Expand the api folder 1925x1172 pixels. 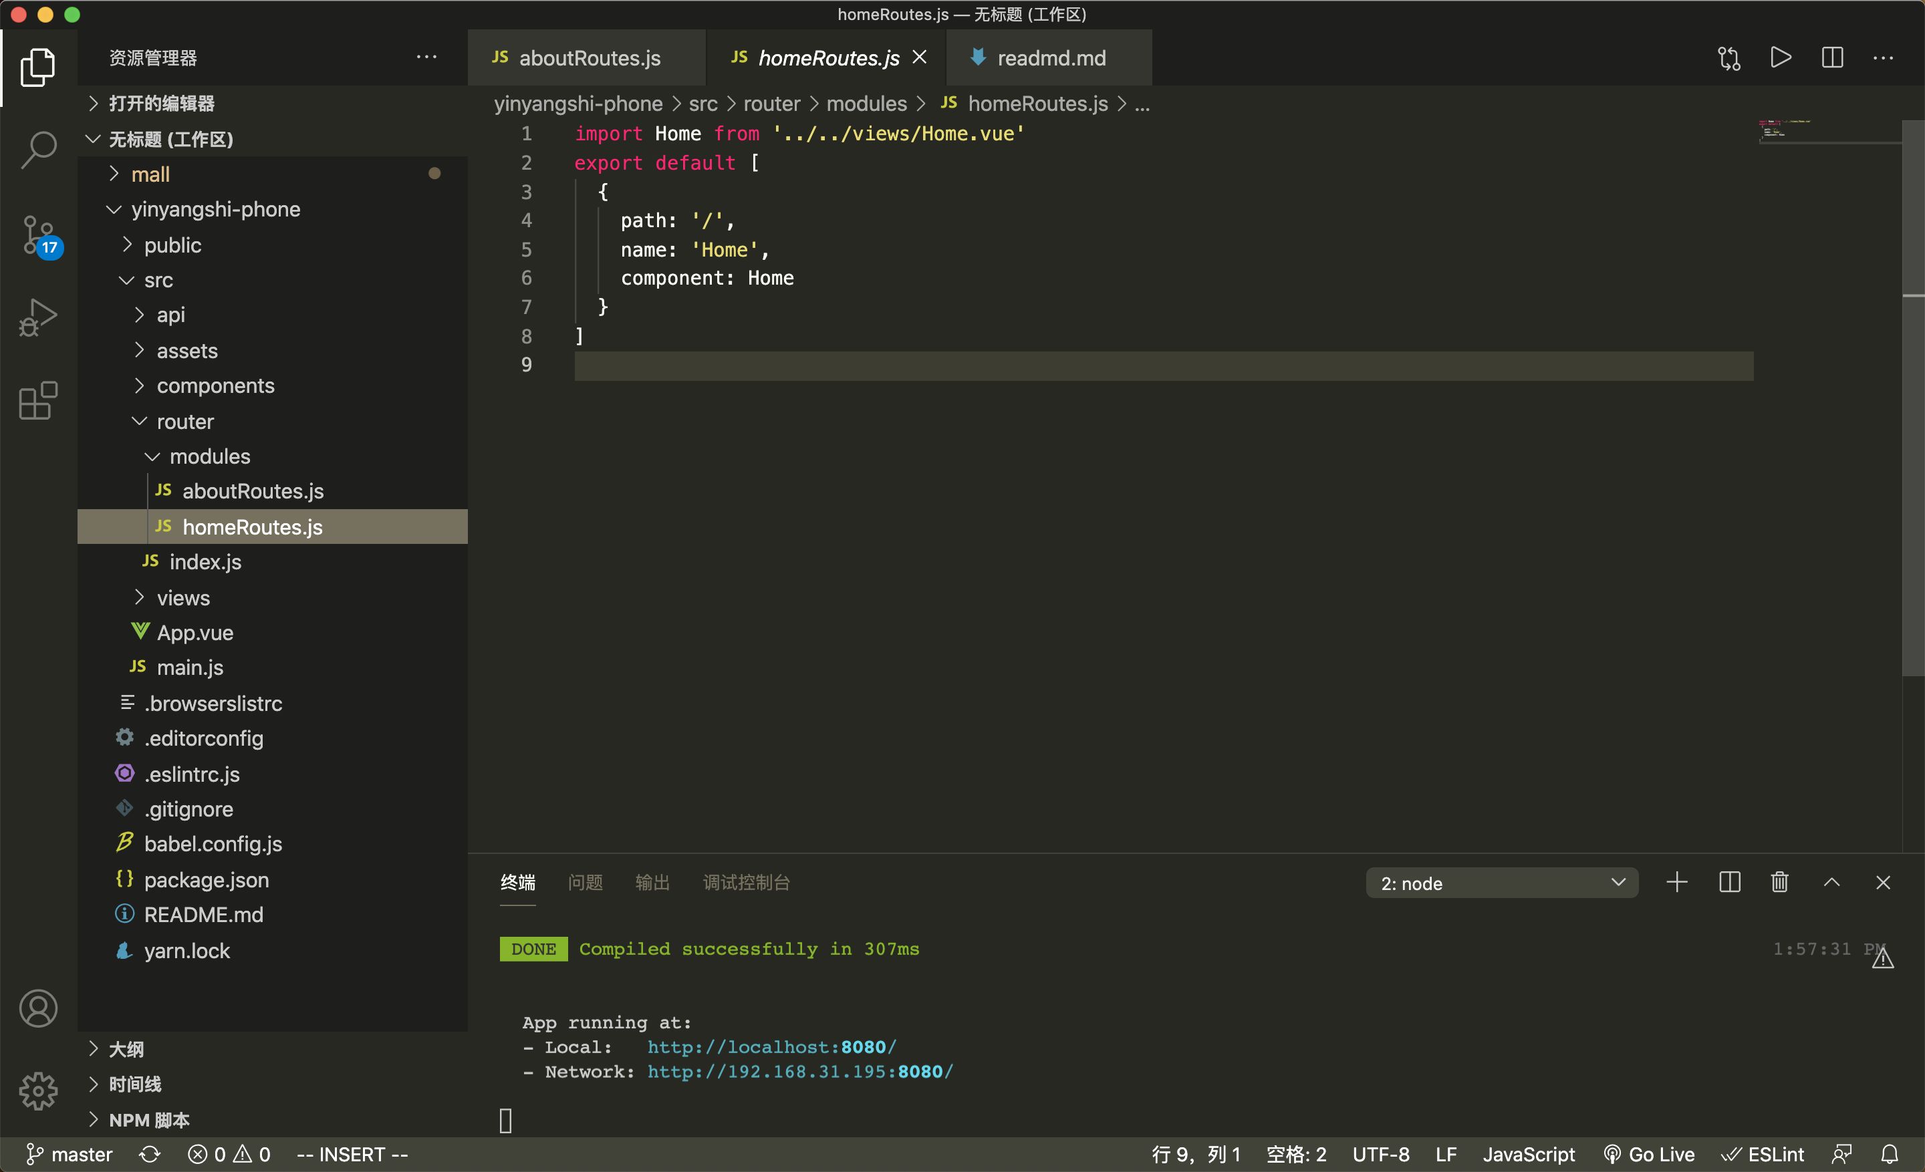click(x=273, y=315)
